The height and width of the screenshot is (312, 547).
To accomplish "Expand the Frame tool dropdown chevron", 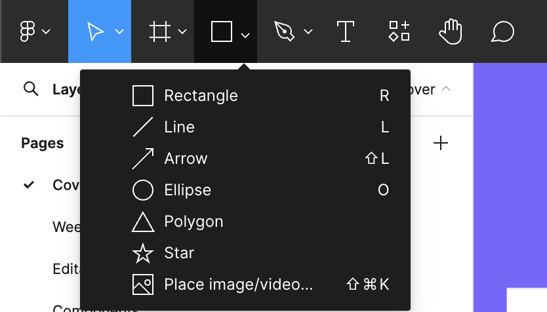I will (182, 31).
